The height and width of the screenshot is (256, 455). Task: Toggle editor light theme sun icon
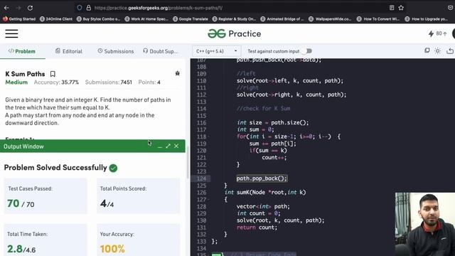click(438, 50)
